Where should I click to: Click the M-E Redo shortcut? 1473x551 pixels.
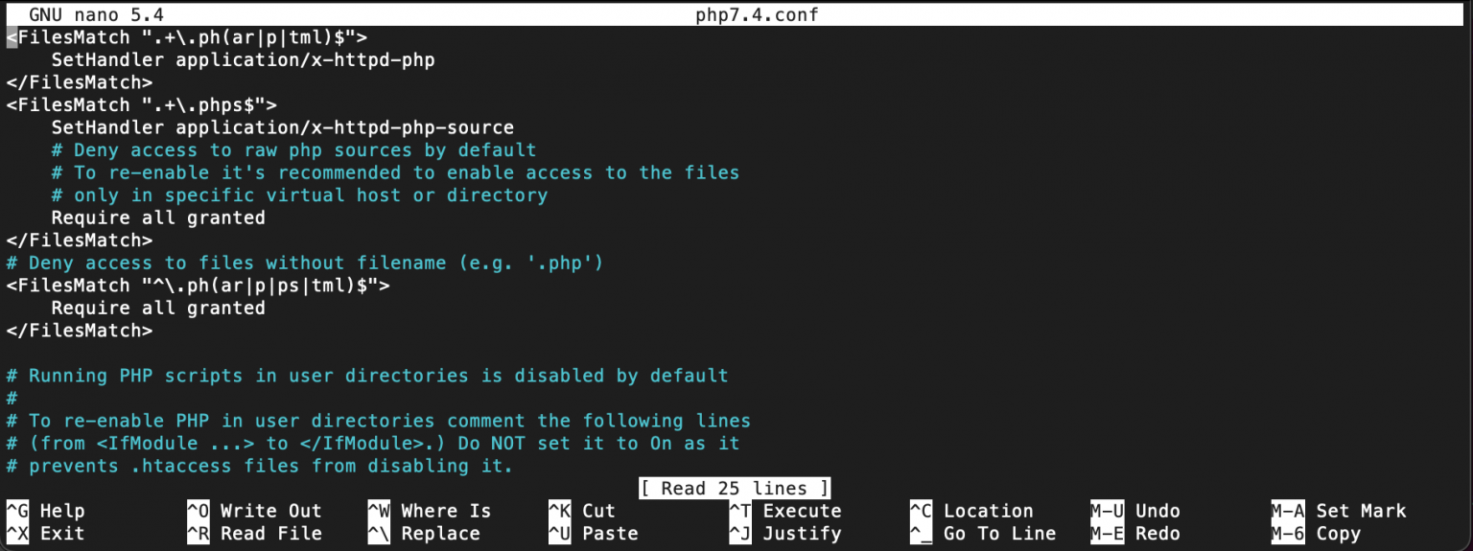[1135, 534]
